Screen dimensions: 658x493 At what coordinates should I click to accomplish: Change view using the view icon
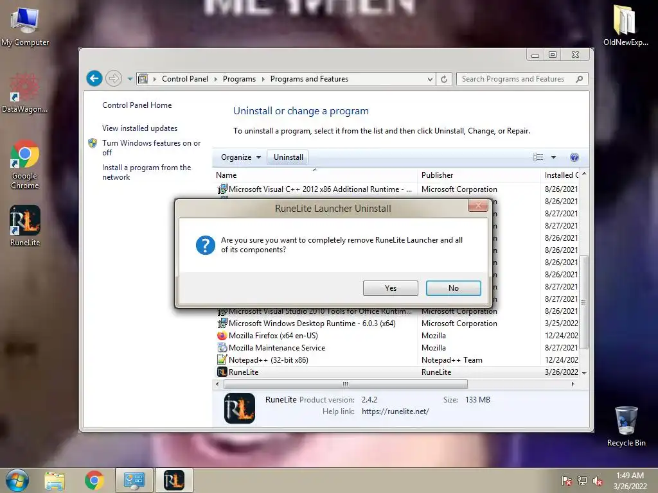click(538, 157)
